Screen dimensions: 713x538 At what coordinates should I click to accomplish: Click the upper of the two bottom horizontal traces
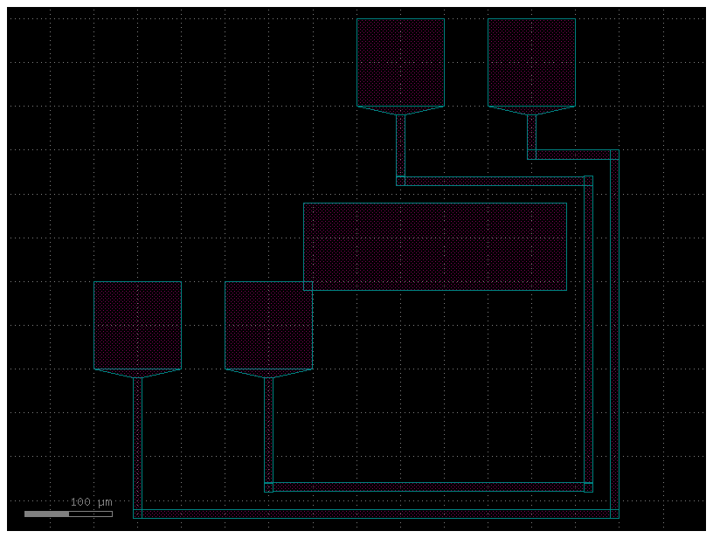tap(428, 487)
